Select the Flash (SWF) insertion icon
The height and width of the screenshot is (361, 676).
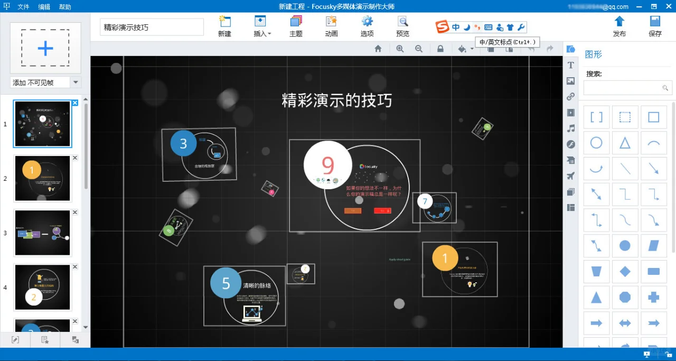[571, 144]
